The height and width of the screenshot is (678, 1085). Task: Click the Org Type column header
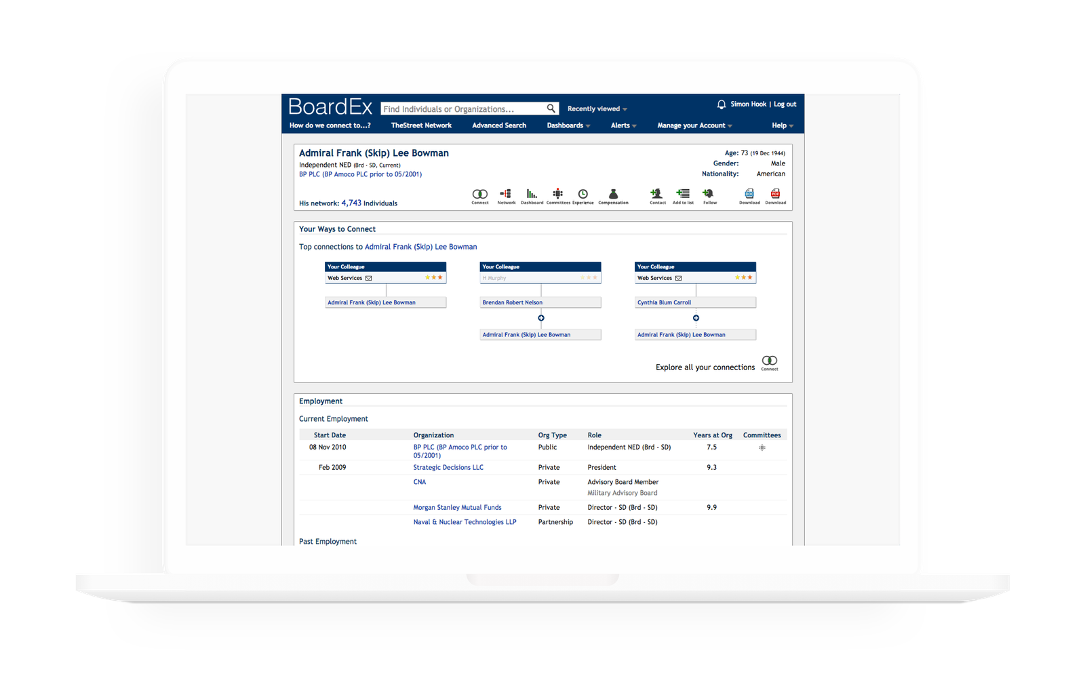click(552, 435)
